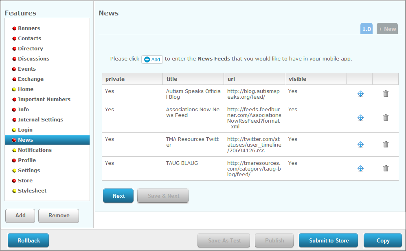
Task: Click move icon for TMA Resources Twitter
Action: pyautogui.click(x=360, y=145)
